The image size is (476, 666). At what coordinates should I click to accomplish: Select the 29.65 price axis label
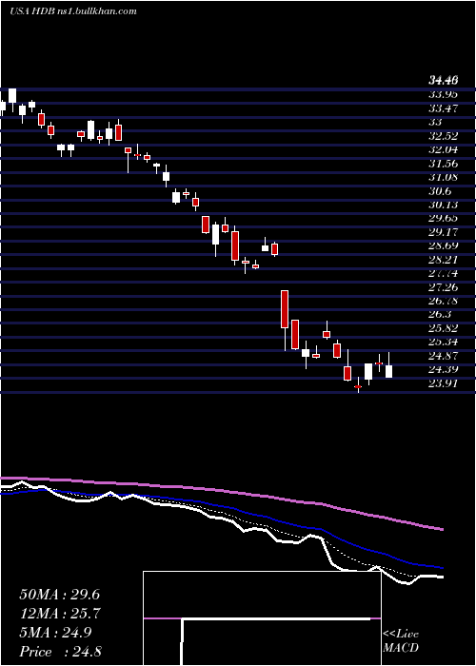click(443, 218)
